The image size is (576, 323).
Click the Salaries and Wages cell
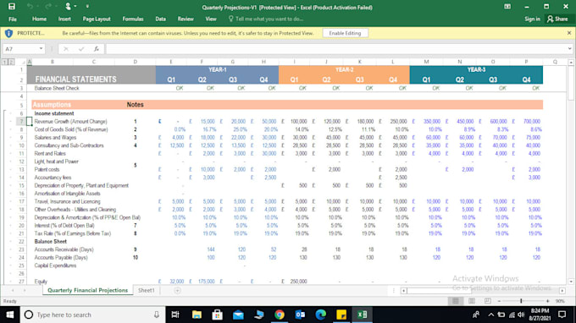pyautogui.click(x=55, y=138)
